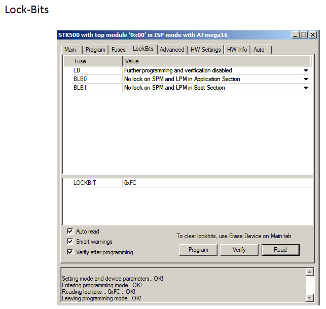Select the Auto tab
326x309 pixels.
pyautogui.click(x=261, y=50)
